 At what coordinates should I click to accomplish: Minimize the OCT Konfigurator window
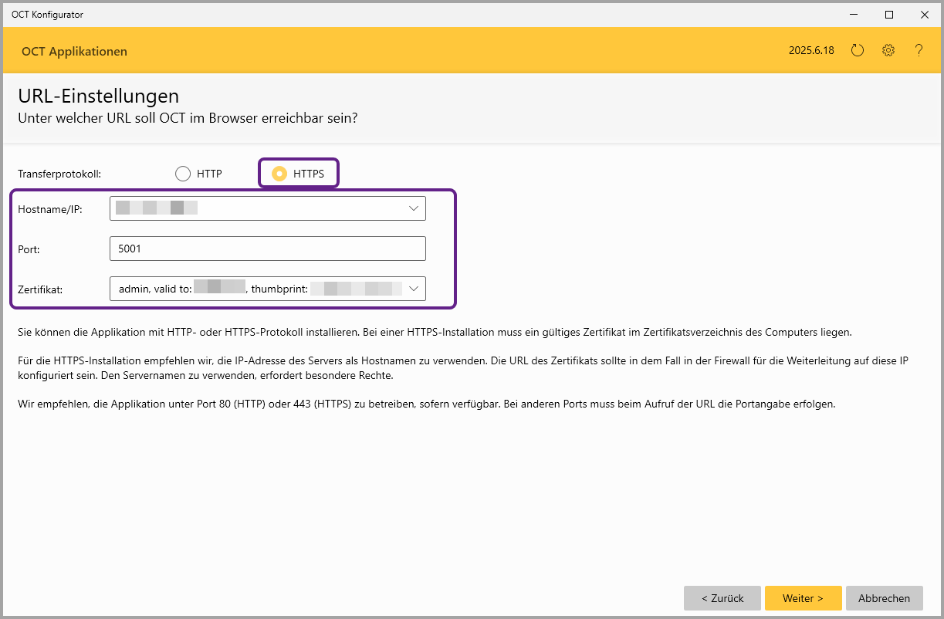click(x=854, y=15)
